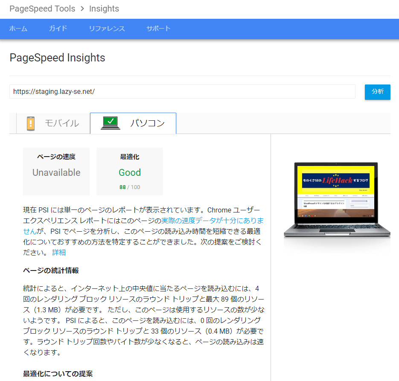The image size is (399, 381).
Task: Click the Insights breadcrumb link
Action: point(104,9)
